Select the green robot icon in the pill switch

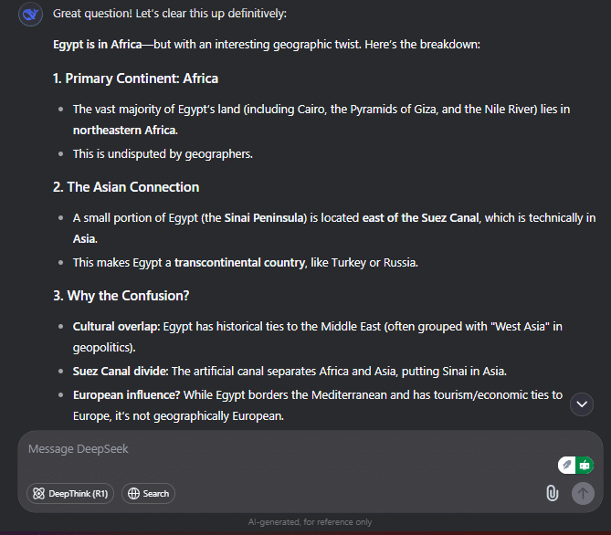pyautogui.click(x=585, y=466)
